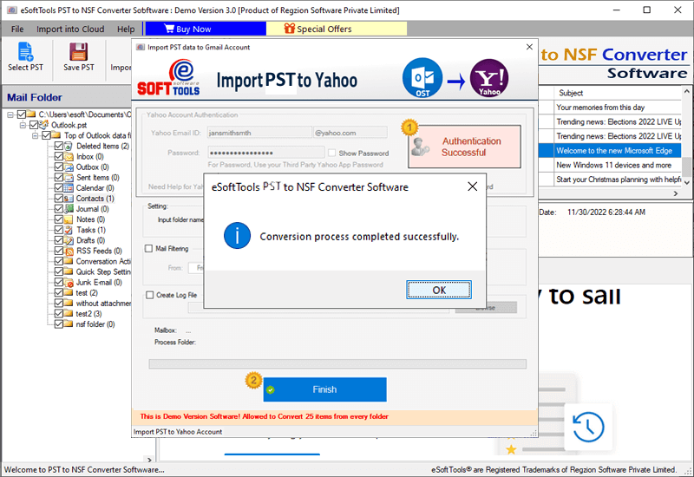Click the user avatar in Authentication box
This screenshot has height=477, width=694.
(x=419, y=147)
